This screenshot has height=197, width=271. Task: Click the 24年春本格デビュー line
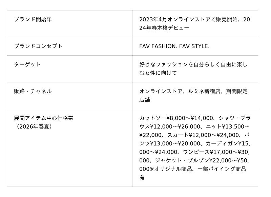click(x=164, y=28)
